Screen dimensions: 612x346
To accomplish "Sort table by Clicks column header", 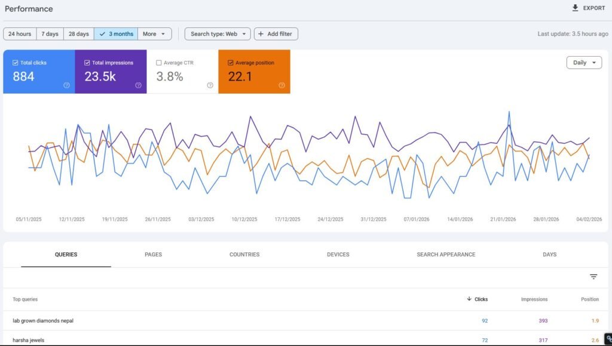I will click(481, 299).
